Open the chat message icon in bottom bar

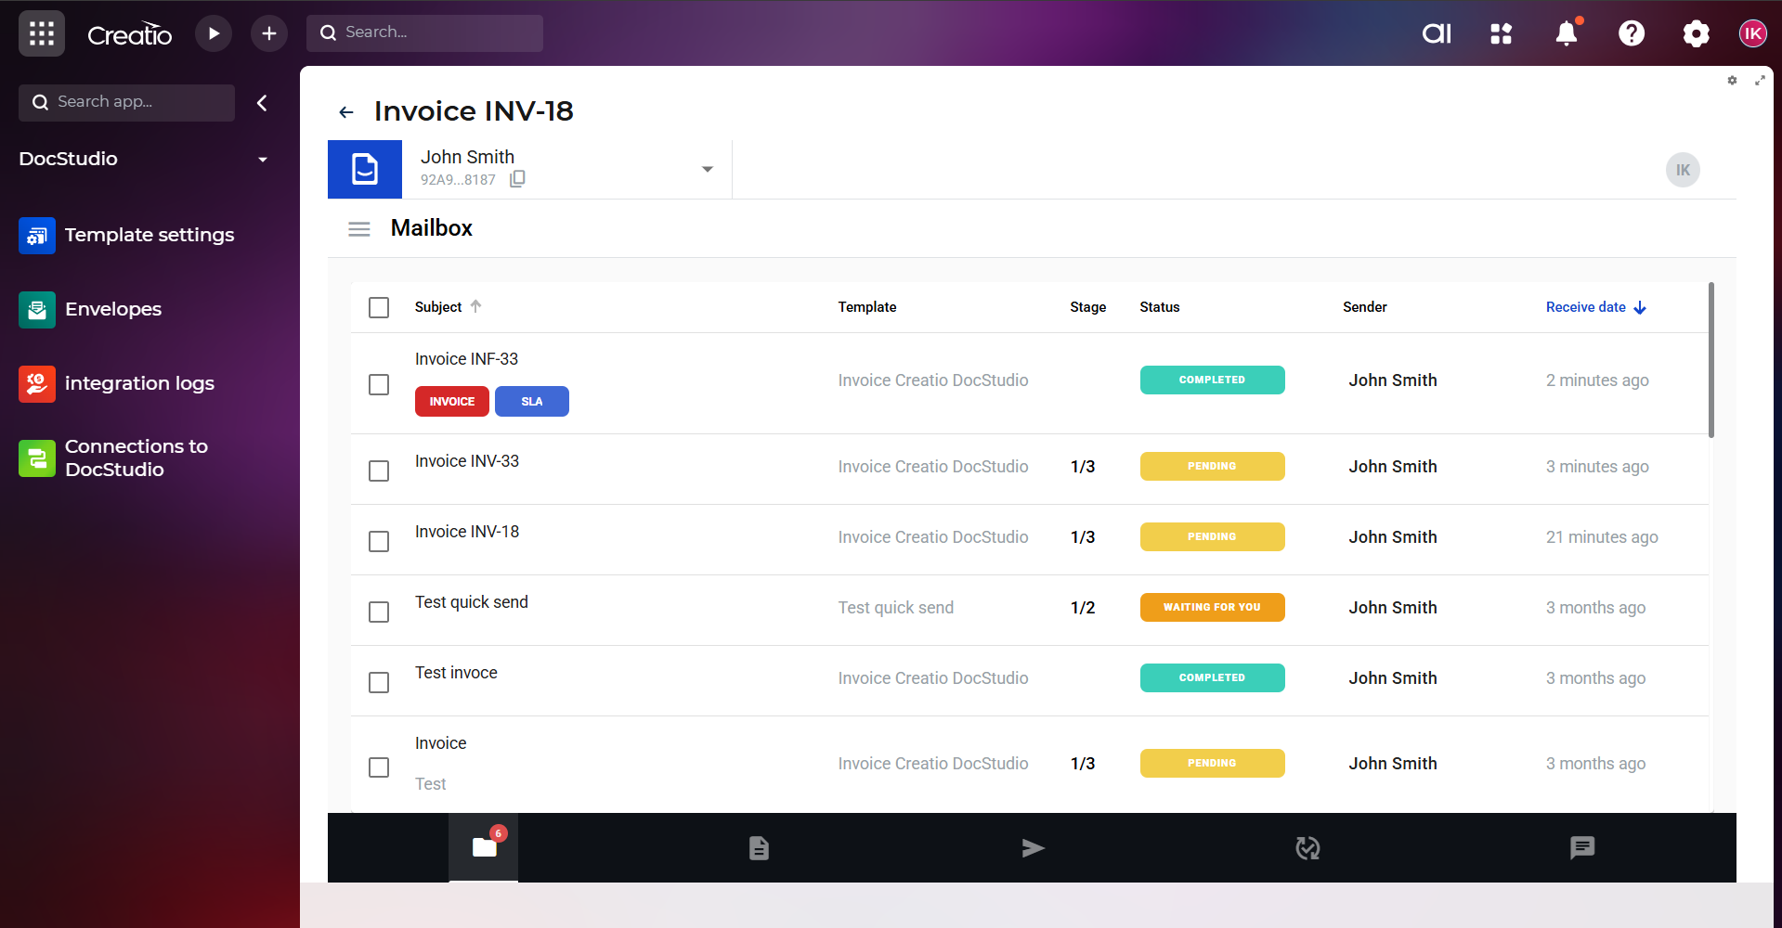pos(1581,847)
